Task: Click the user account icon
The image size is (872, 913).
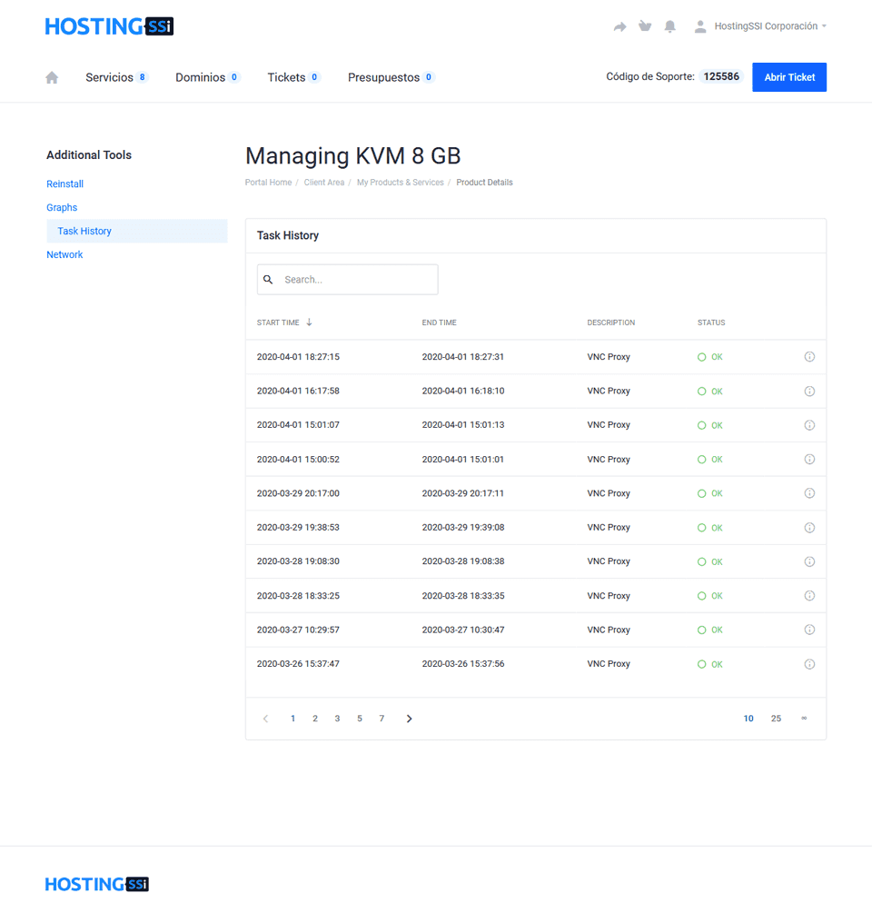Action: [x=700, y=26]
